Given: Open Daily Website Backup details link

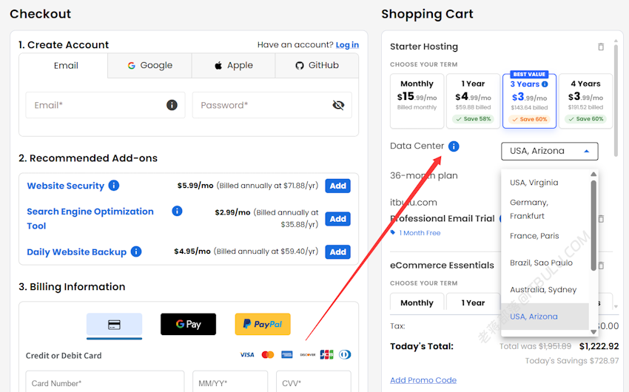Looking at the screenshot, I should 77,252.
